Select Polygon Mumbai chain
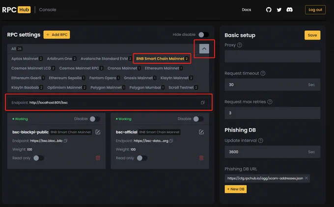Screen dimensions: 334x207 (x=147, y=87)
